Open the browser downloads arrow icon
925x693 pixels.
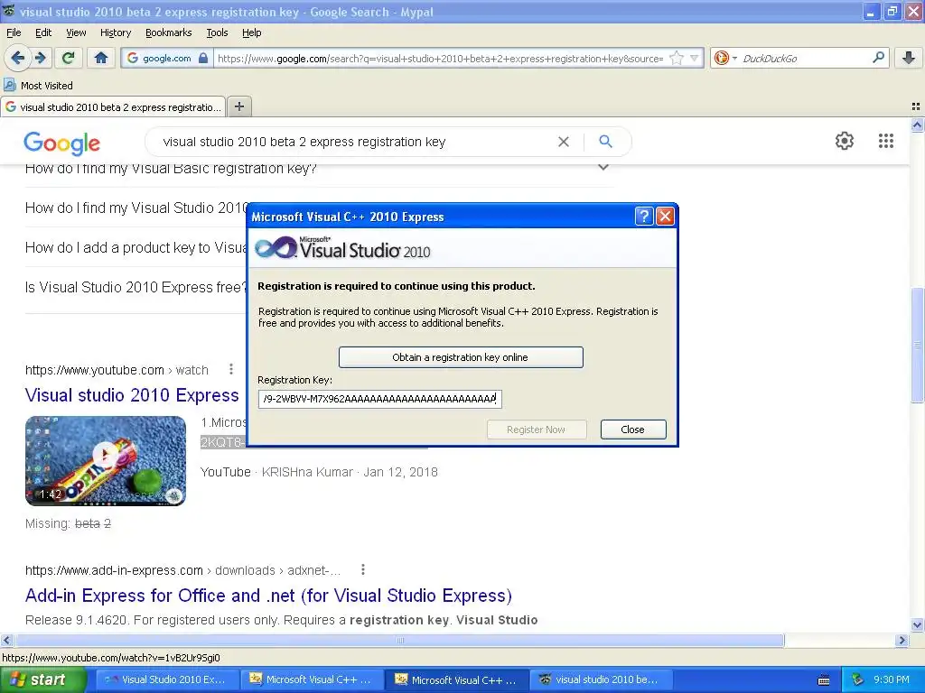(x=909, y=58)
